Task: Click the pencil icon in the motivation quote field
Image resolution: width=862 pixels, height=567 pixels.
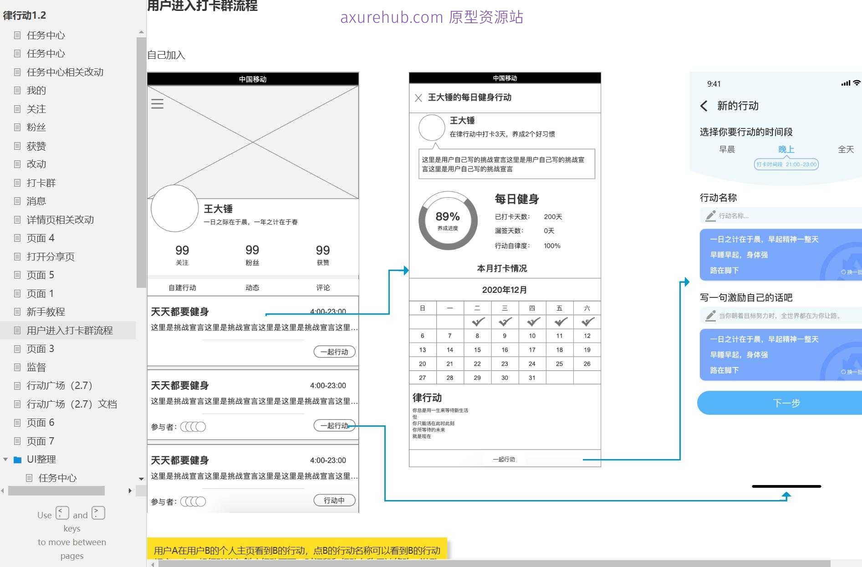Action: click(x=711, y=315)
